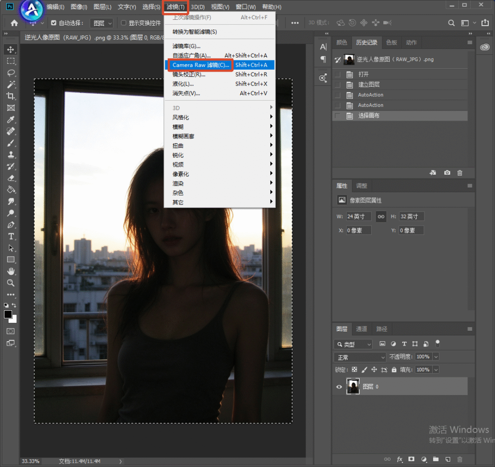Select the Hand tool
The image size is (495, 467).
(x=11, y=271)
